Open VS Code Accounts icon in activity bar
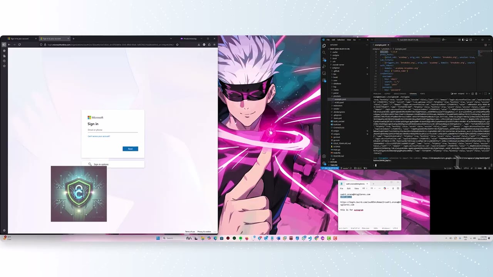493x277 pixels. 324,156
